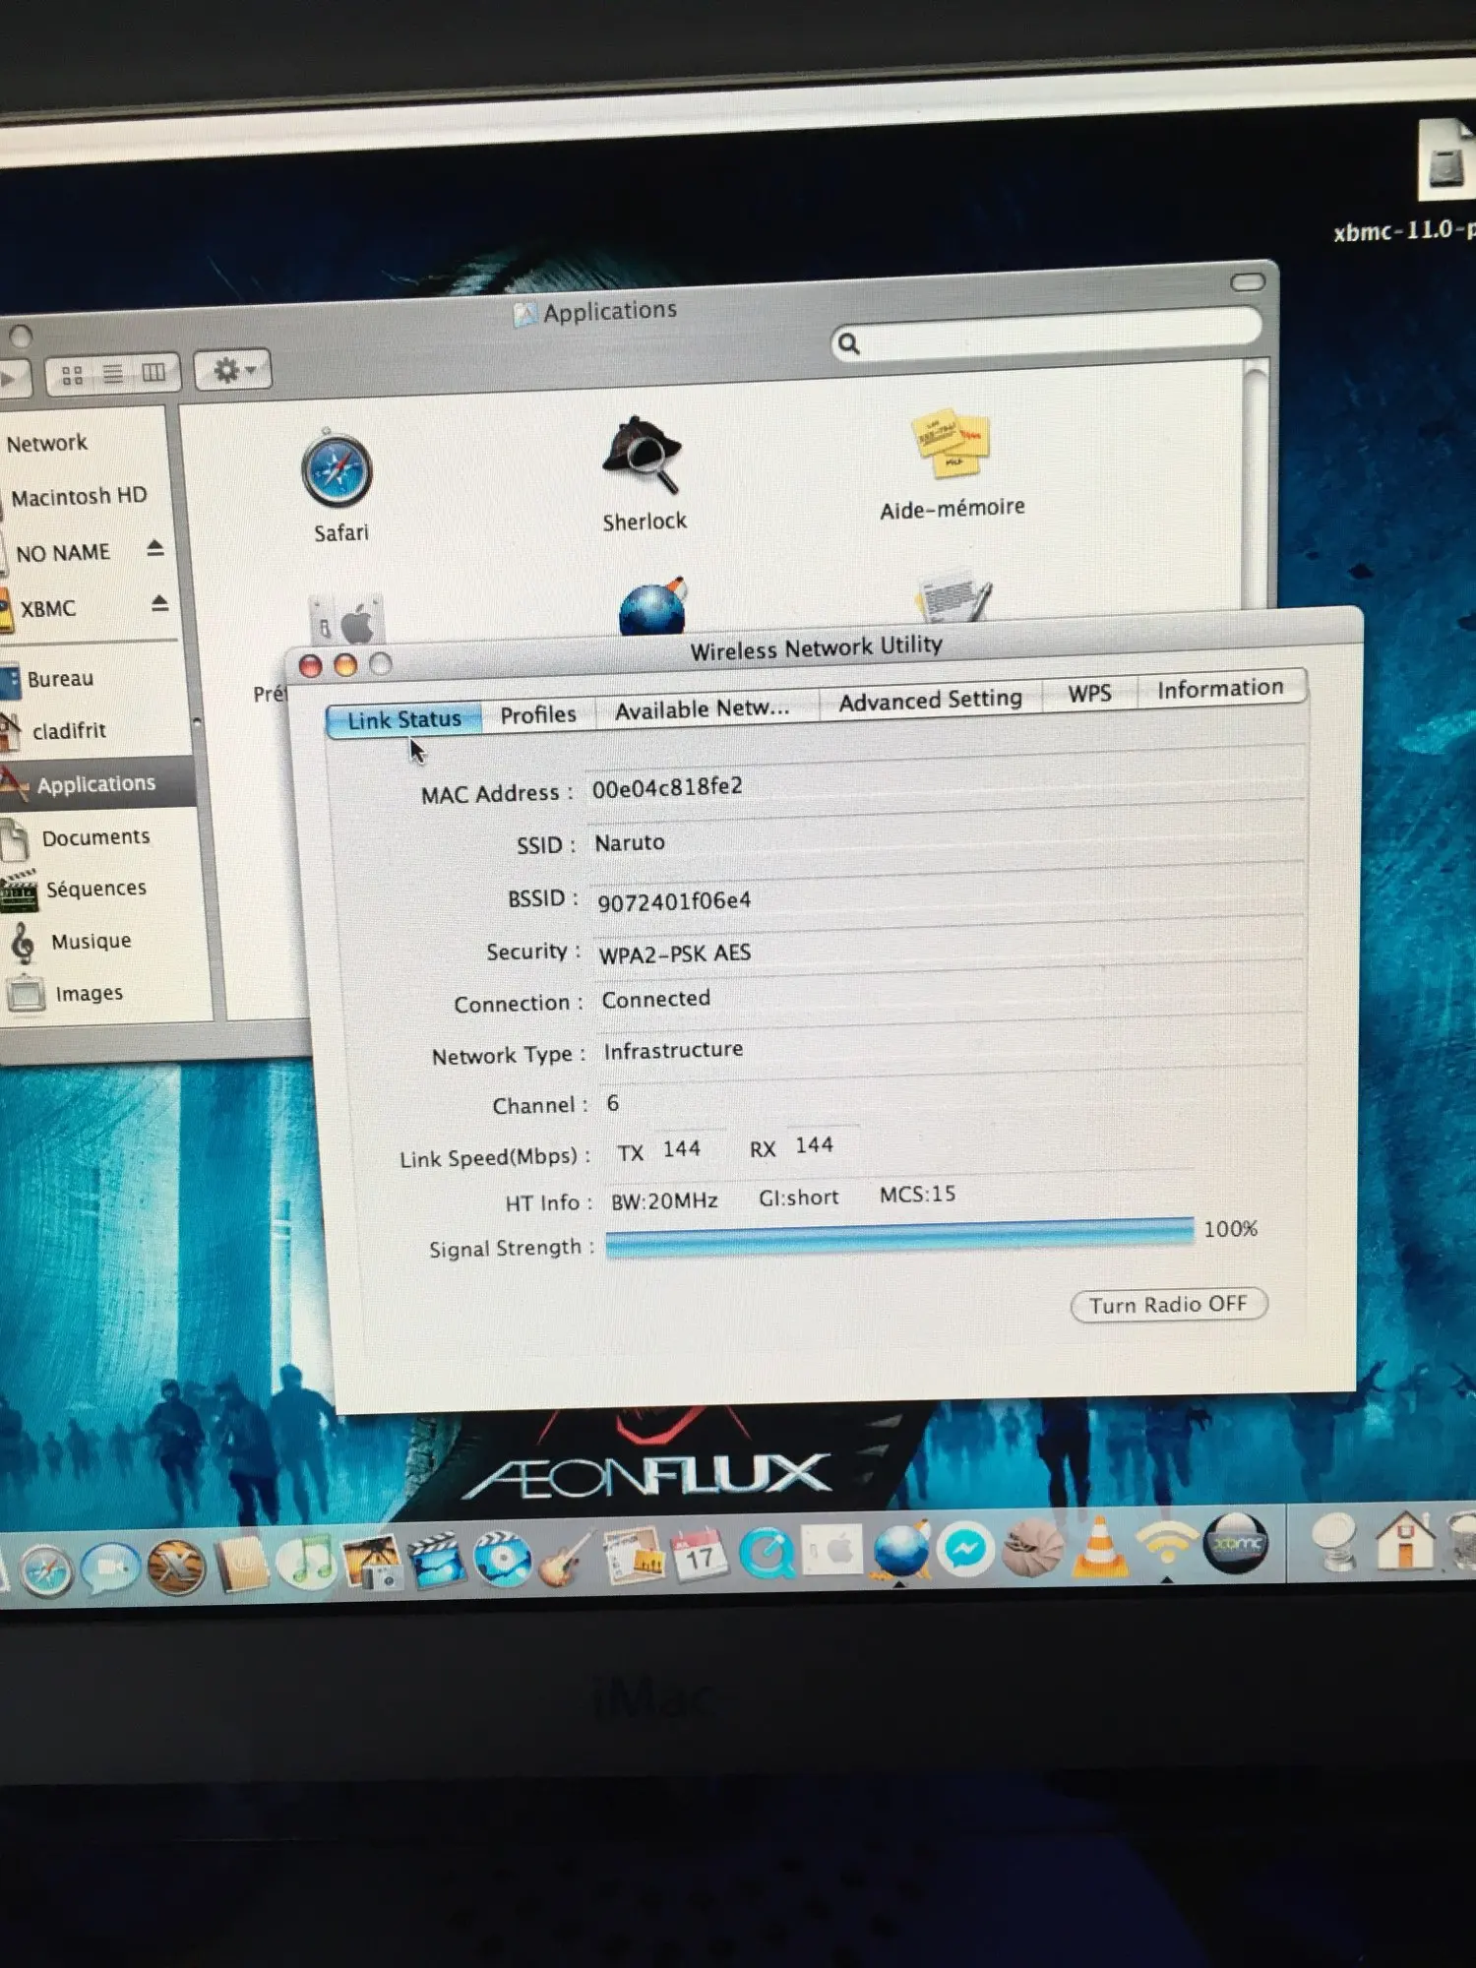Image resolution: width=1476 pixels, height=1968 pixels.
Task: Launch QuickTime Player from the Dock
Action: [767, 1554]
